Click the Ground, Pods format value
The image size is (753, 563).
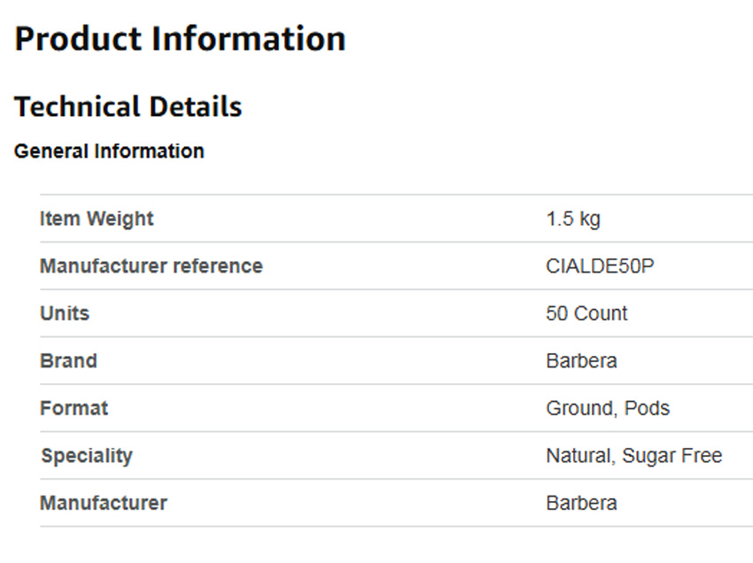(x=608, y=408)
